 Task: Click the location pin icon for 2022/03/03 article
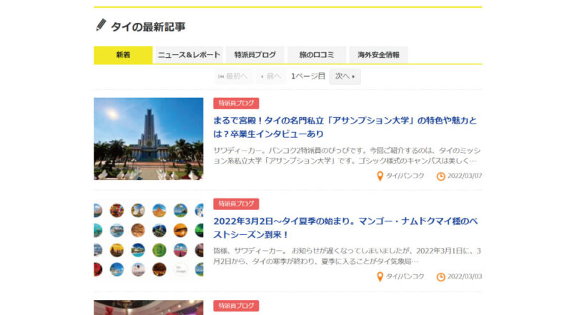380,276
